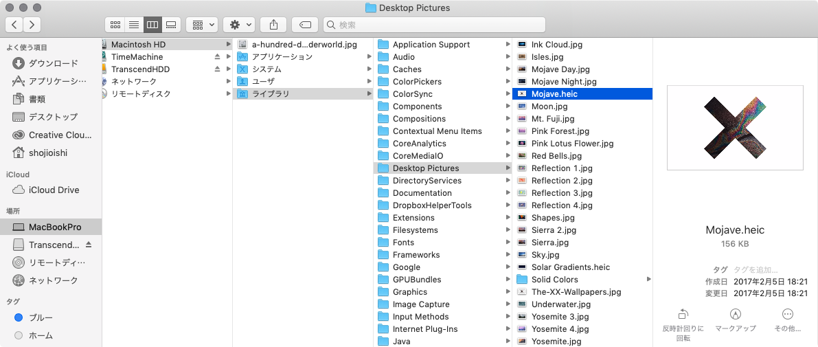
Task: Expand リモートディスク in the first column
Action: point(229,94)
